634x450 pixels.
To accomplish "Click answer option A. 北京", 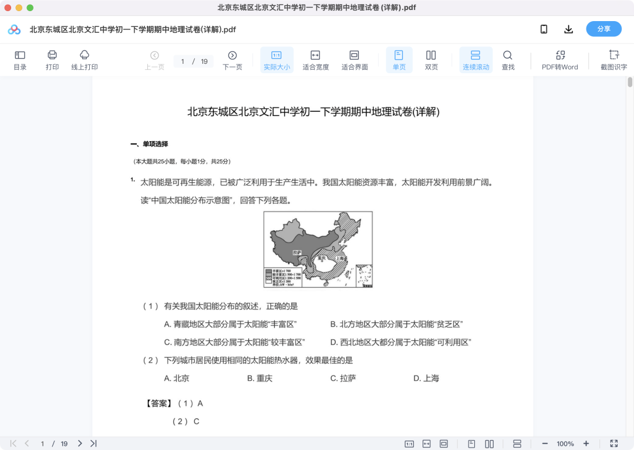I will point(177,378).
